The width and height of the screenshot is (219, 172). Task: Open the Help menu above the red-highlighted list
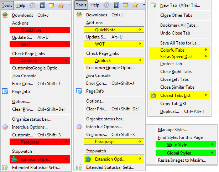(21, 5)
